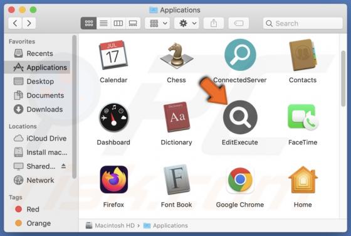Open the Install mac... volume
Viewport: 351px width, 236px height.
37,153
